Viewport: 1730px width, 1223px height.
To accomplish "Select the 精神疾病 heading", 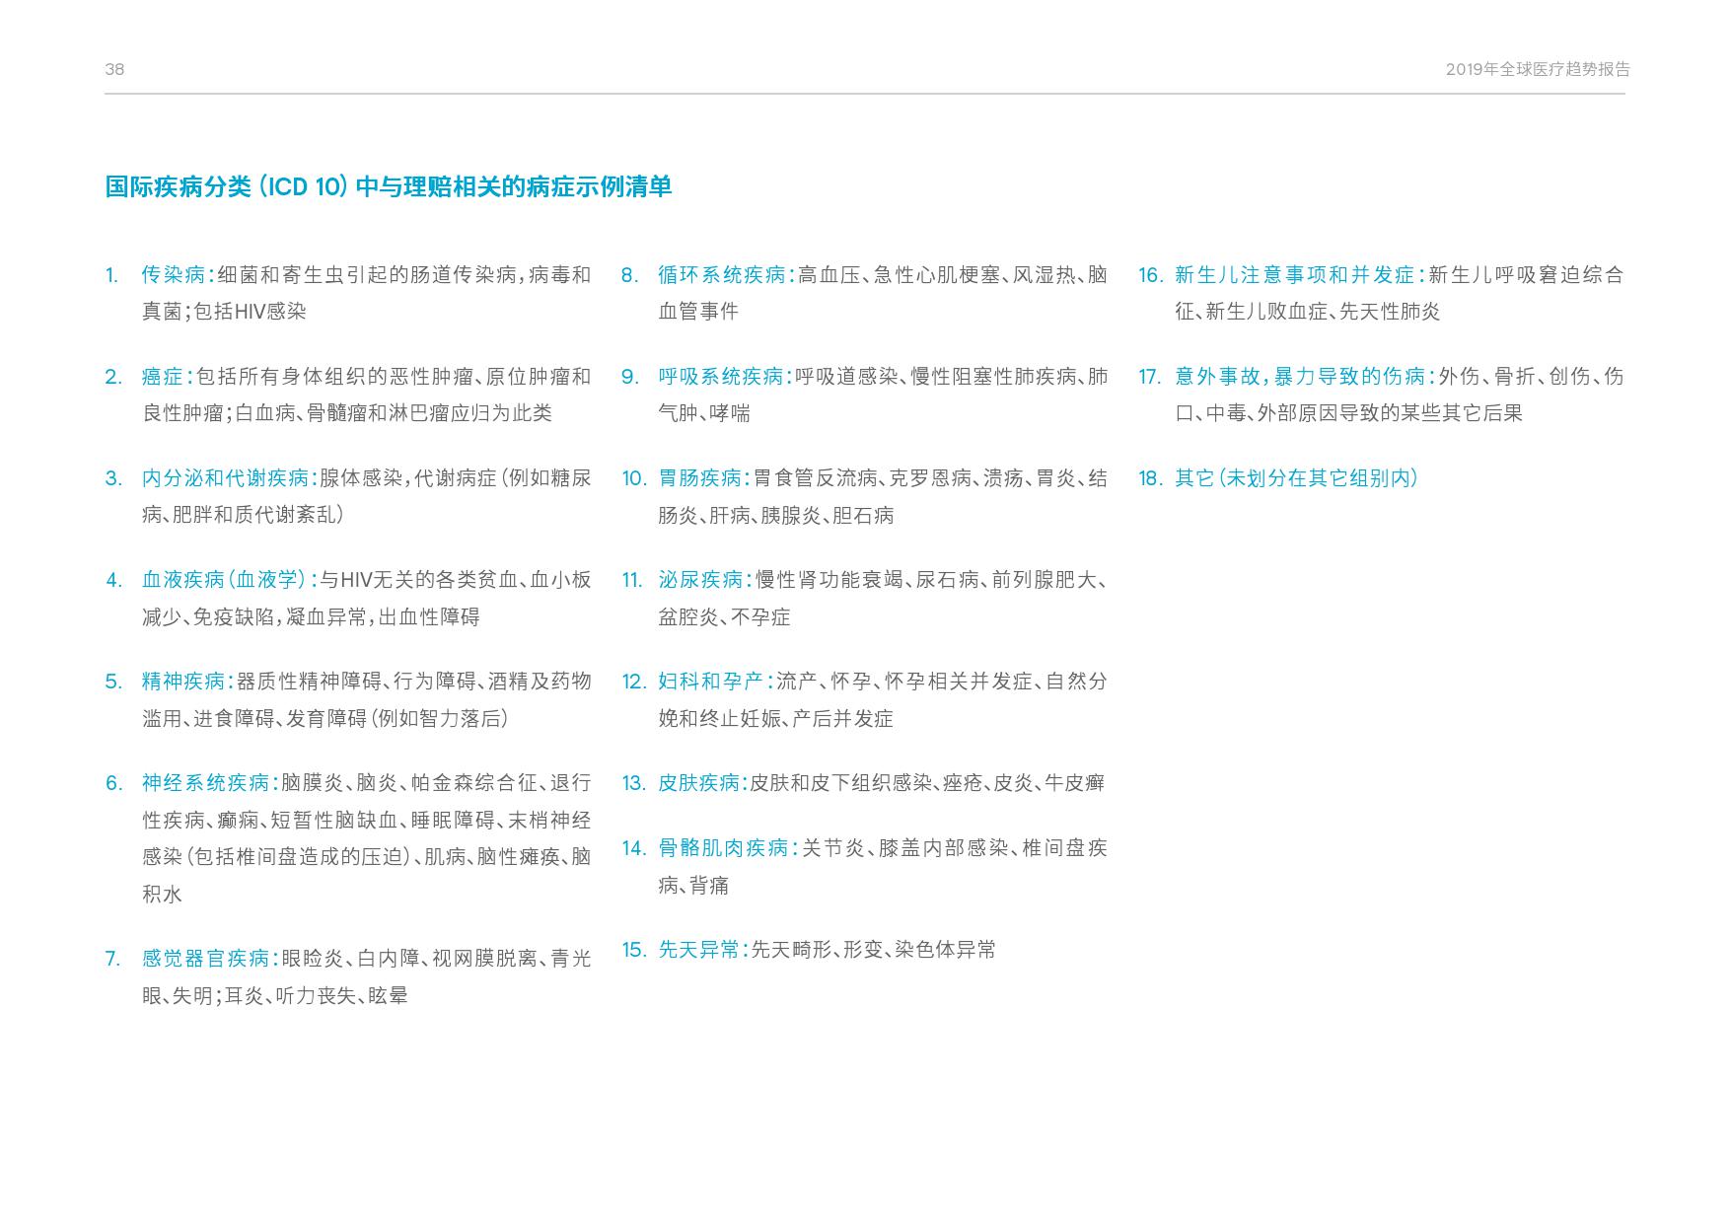I will (x=183, y=682).
